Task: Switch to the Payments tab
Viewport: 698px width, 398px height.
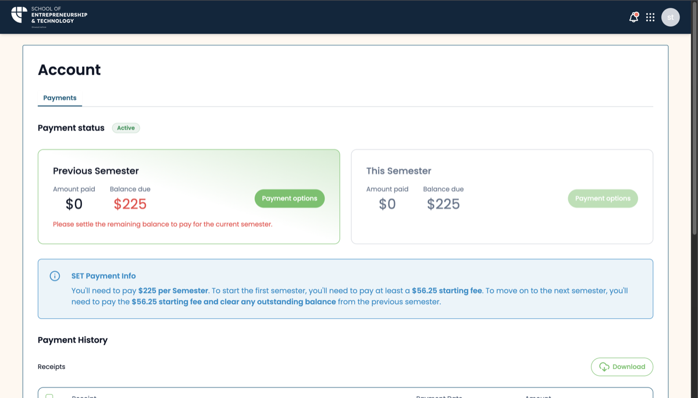Action: click(x=60, y=98)
